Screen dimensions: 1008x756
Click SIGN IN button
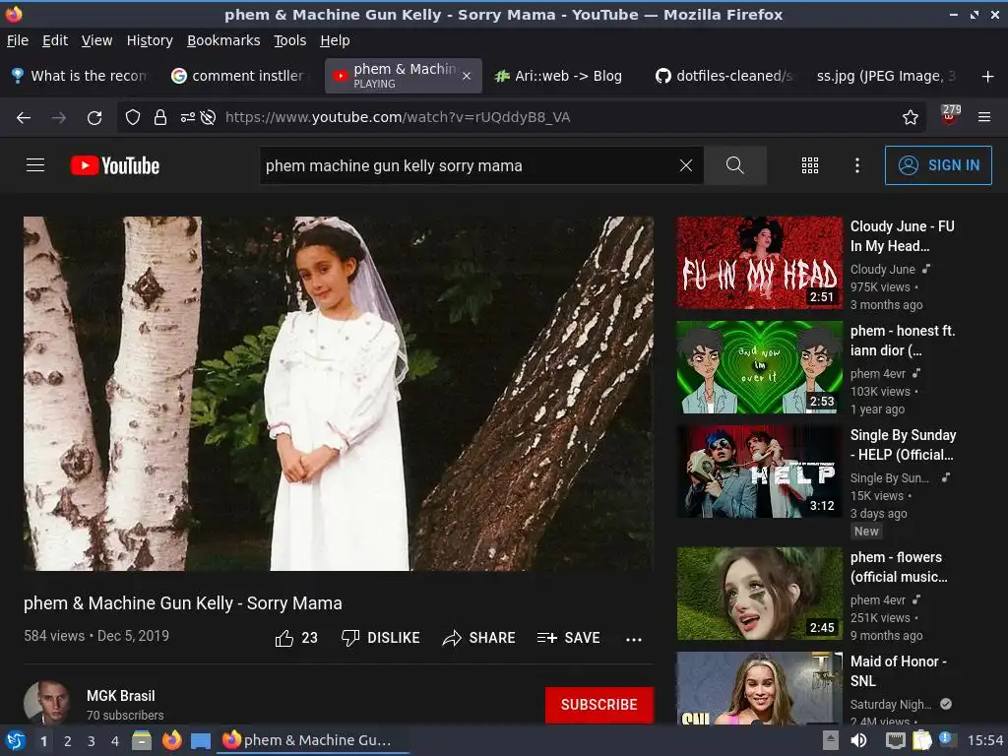point(938,165)
